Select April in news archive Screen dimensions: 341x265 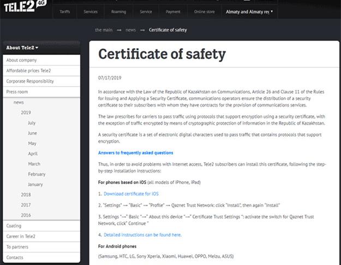pyautogui.click(x=33, y=154)
